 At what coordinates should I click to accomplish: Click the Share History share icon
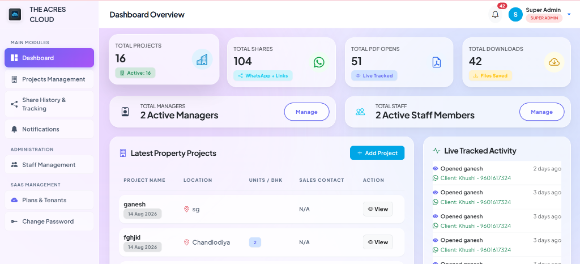14,104
